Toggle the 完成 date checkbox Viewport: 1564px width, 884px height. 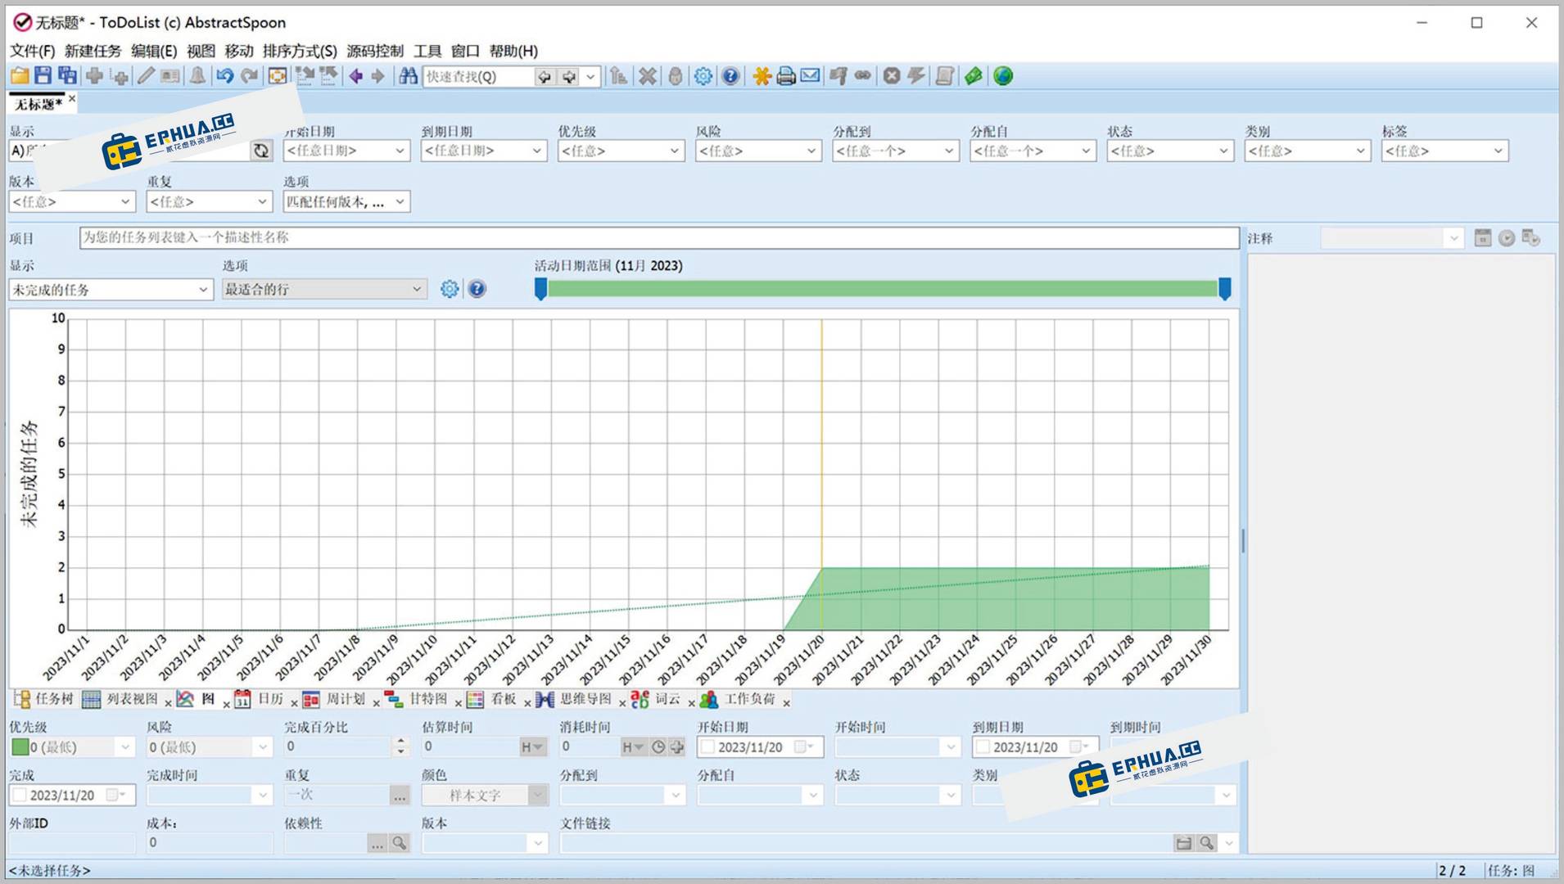pos(20,795)
